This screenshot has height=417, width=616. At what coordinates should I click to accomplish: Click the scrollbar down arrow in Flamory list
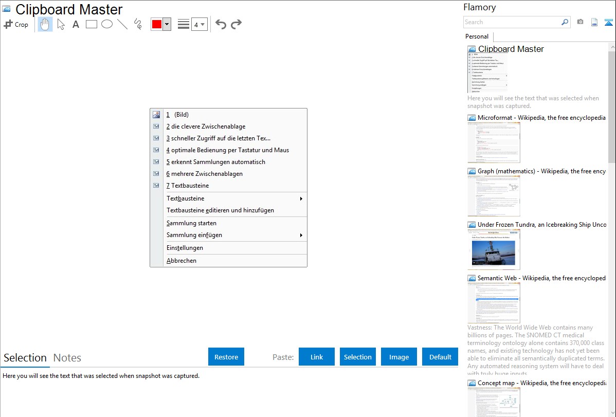(612, 413)
